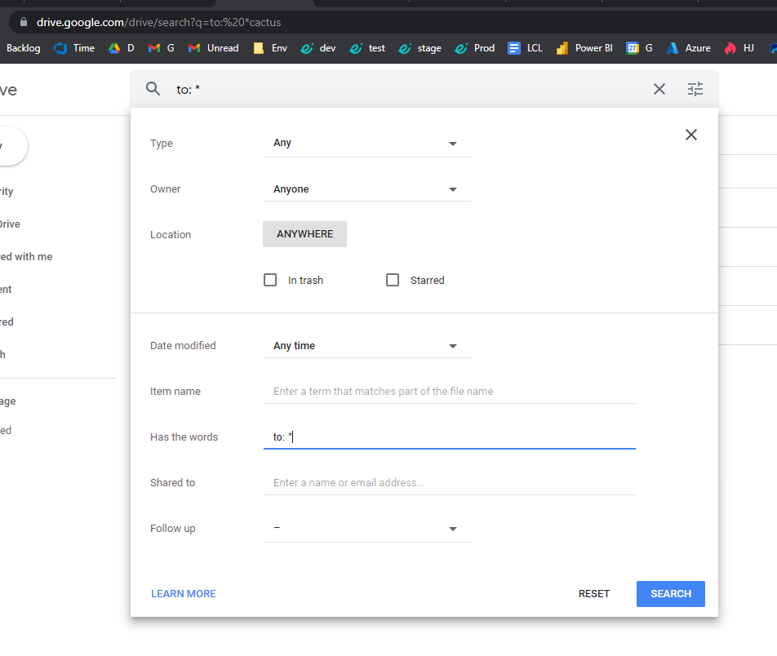This screenshot has height=656, width=777.
Task: Open the LEARN MORE link
Action: 184,594
